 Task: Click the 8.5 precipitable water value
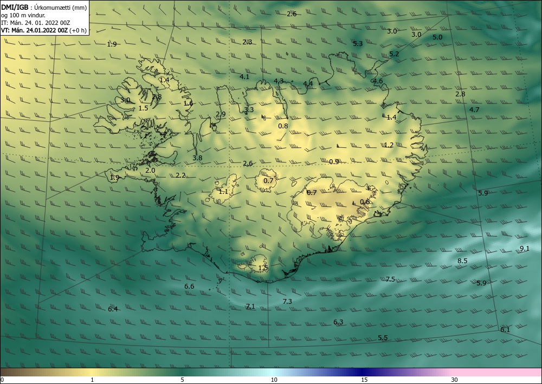pos(462,261)
